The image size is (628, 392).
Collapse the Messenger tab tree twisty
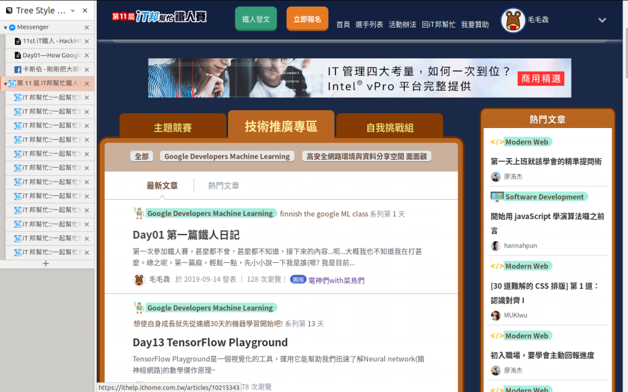coord(5,28)
